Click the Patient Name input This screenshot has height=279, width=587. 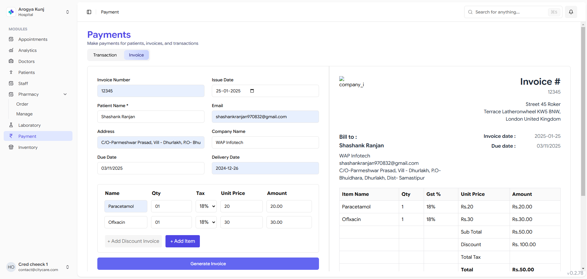point(151,117)
